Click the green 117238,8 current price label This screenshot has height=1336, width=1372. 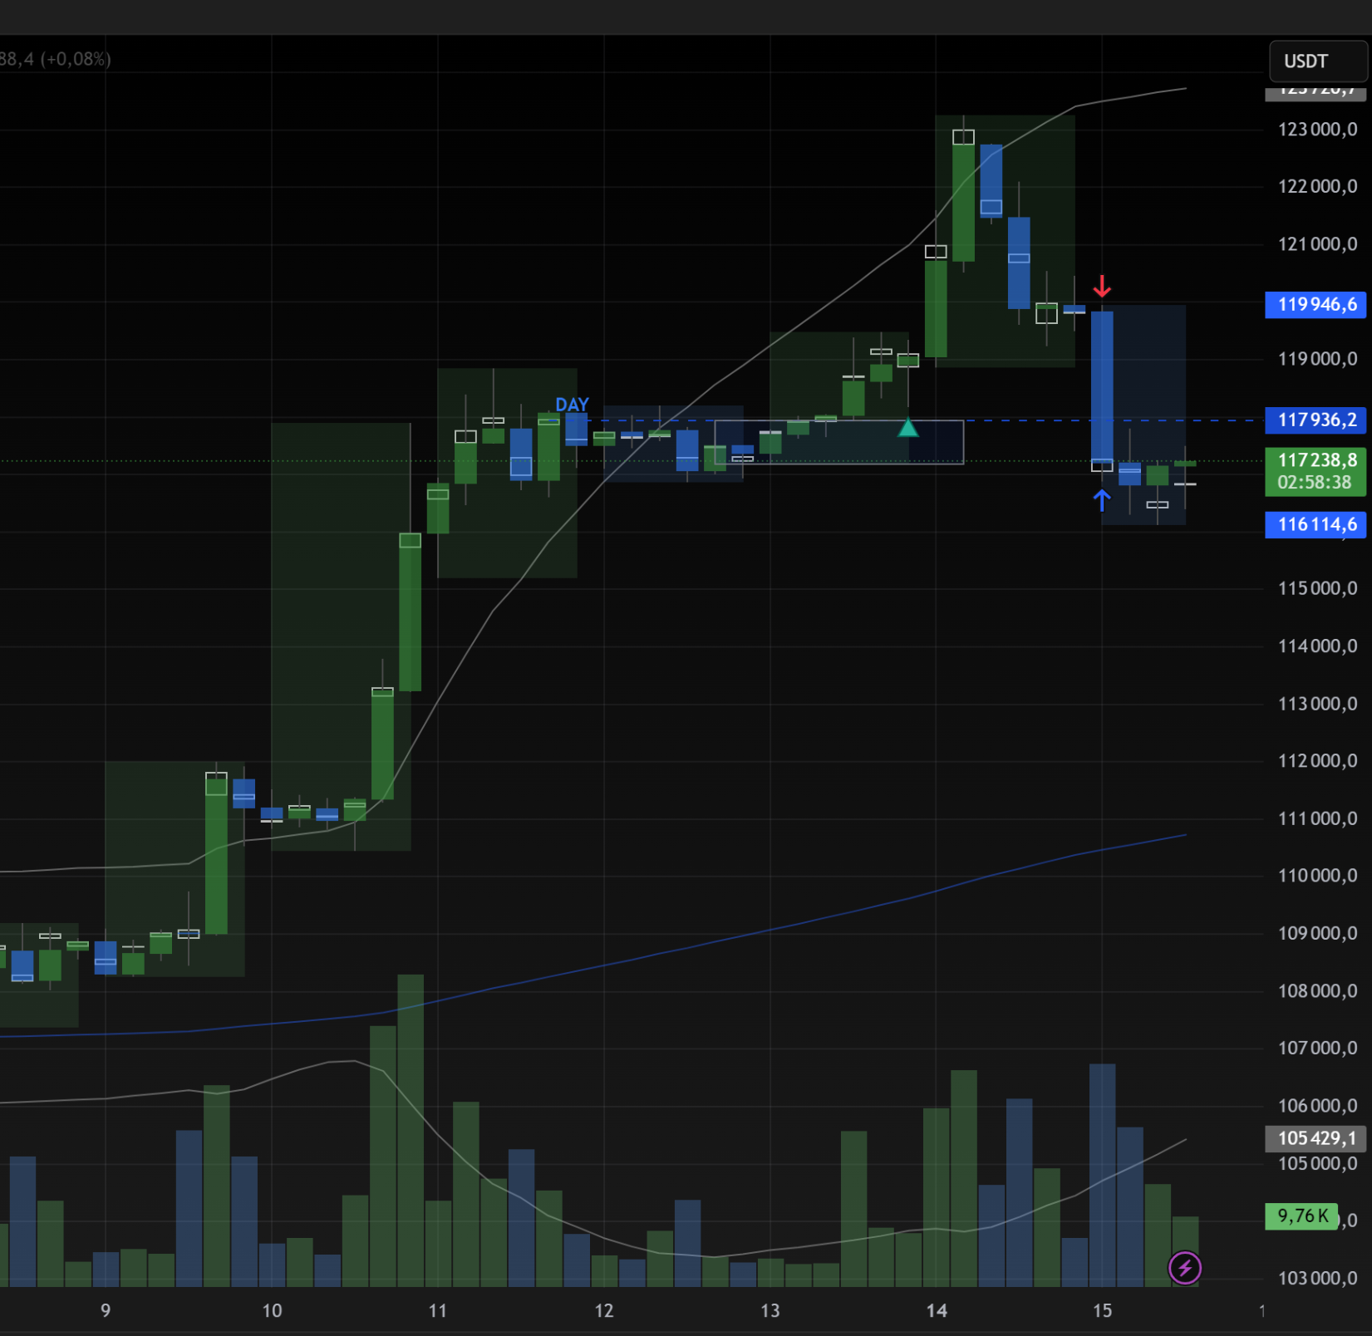(1315, 471)
